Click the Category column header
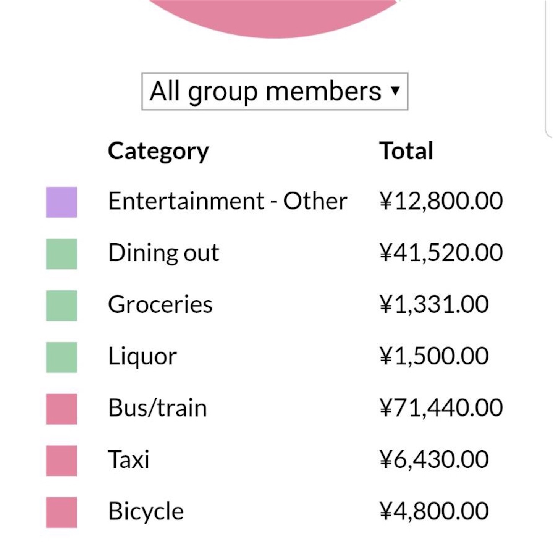Screen dimensions: 553x553 (158, 151)
